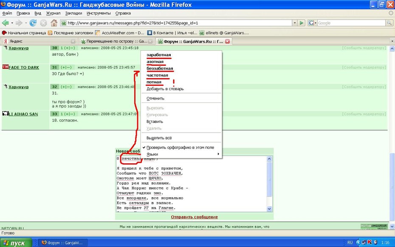The height and width of the screenshot is (247, 395).
Task: Open FADE TO DARK user profile
Action: click(x=24, y=68)
